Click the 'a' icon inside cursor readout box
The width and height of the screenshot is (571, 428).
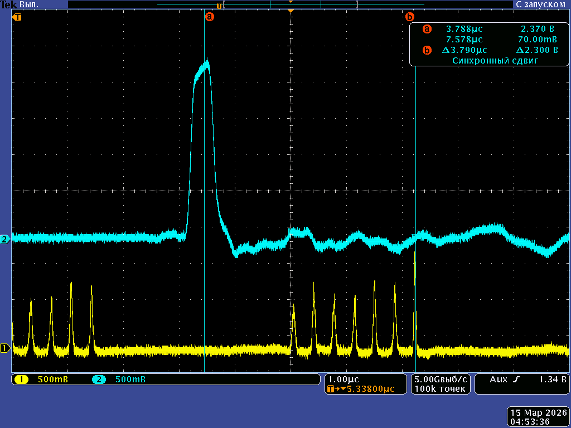pos(427,29)
